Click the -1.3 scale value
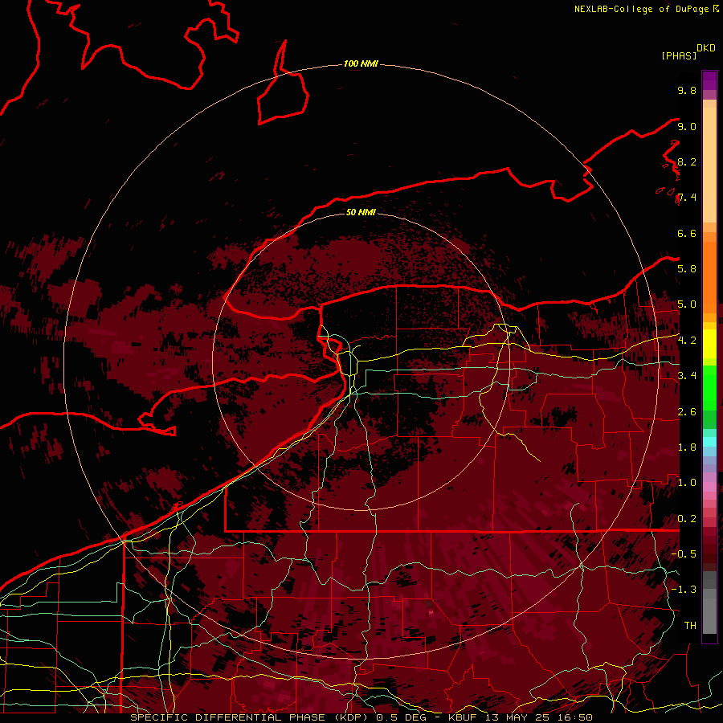This screenshot has height=723, width=723. 684,590
